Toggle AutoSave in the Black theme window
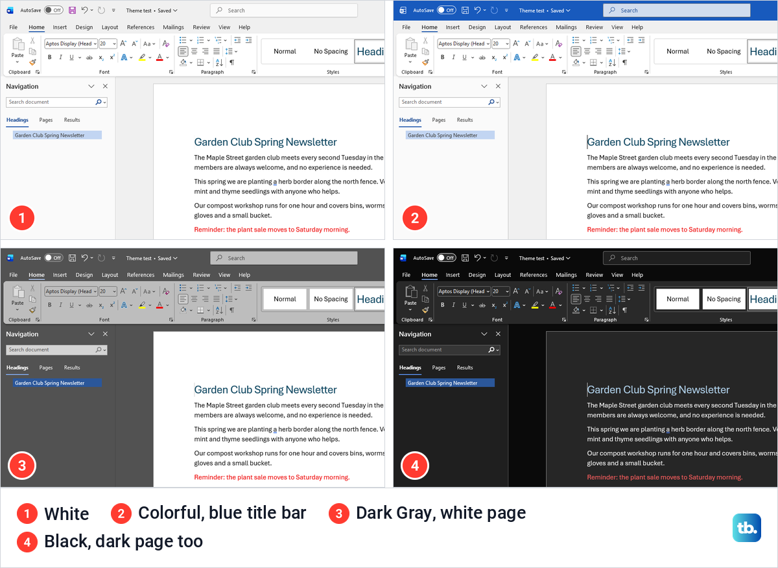Screen dimensions: 778x568 [x=446, y=258]
